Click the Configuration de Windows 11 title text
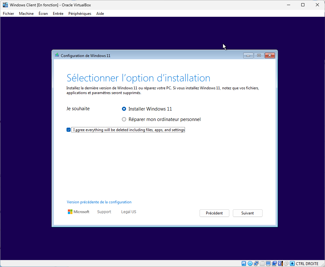This screenshot has height=267, width=325. [86, 55]
